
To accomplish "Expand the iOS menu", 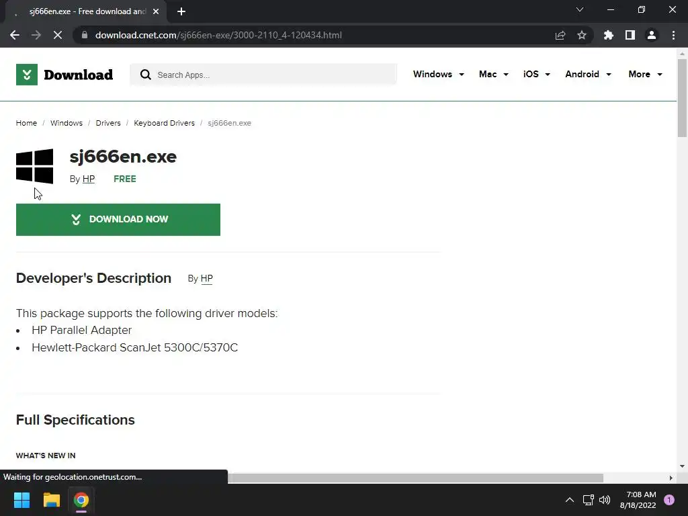I will point(536,74).
